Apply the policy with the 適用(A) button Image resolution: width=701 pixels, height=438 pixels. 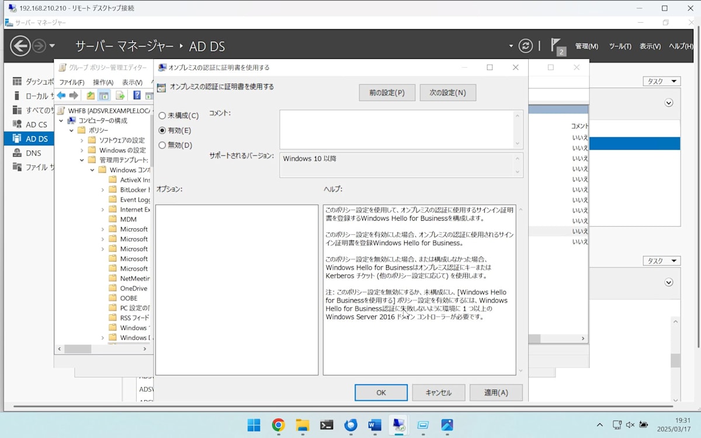pyautogui.click(x=495, y=392)
